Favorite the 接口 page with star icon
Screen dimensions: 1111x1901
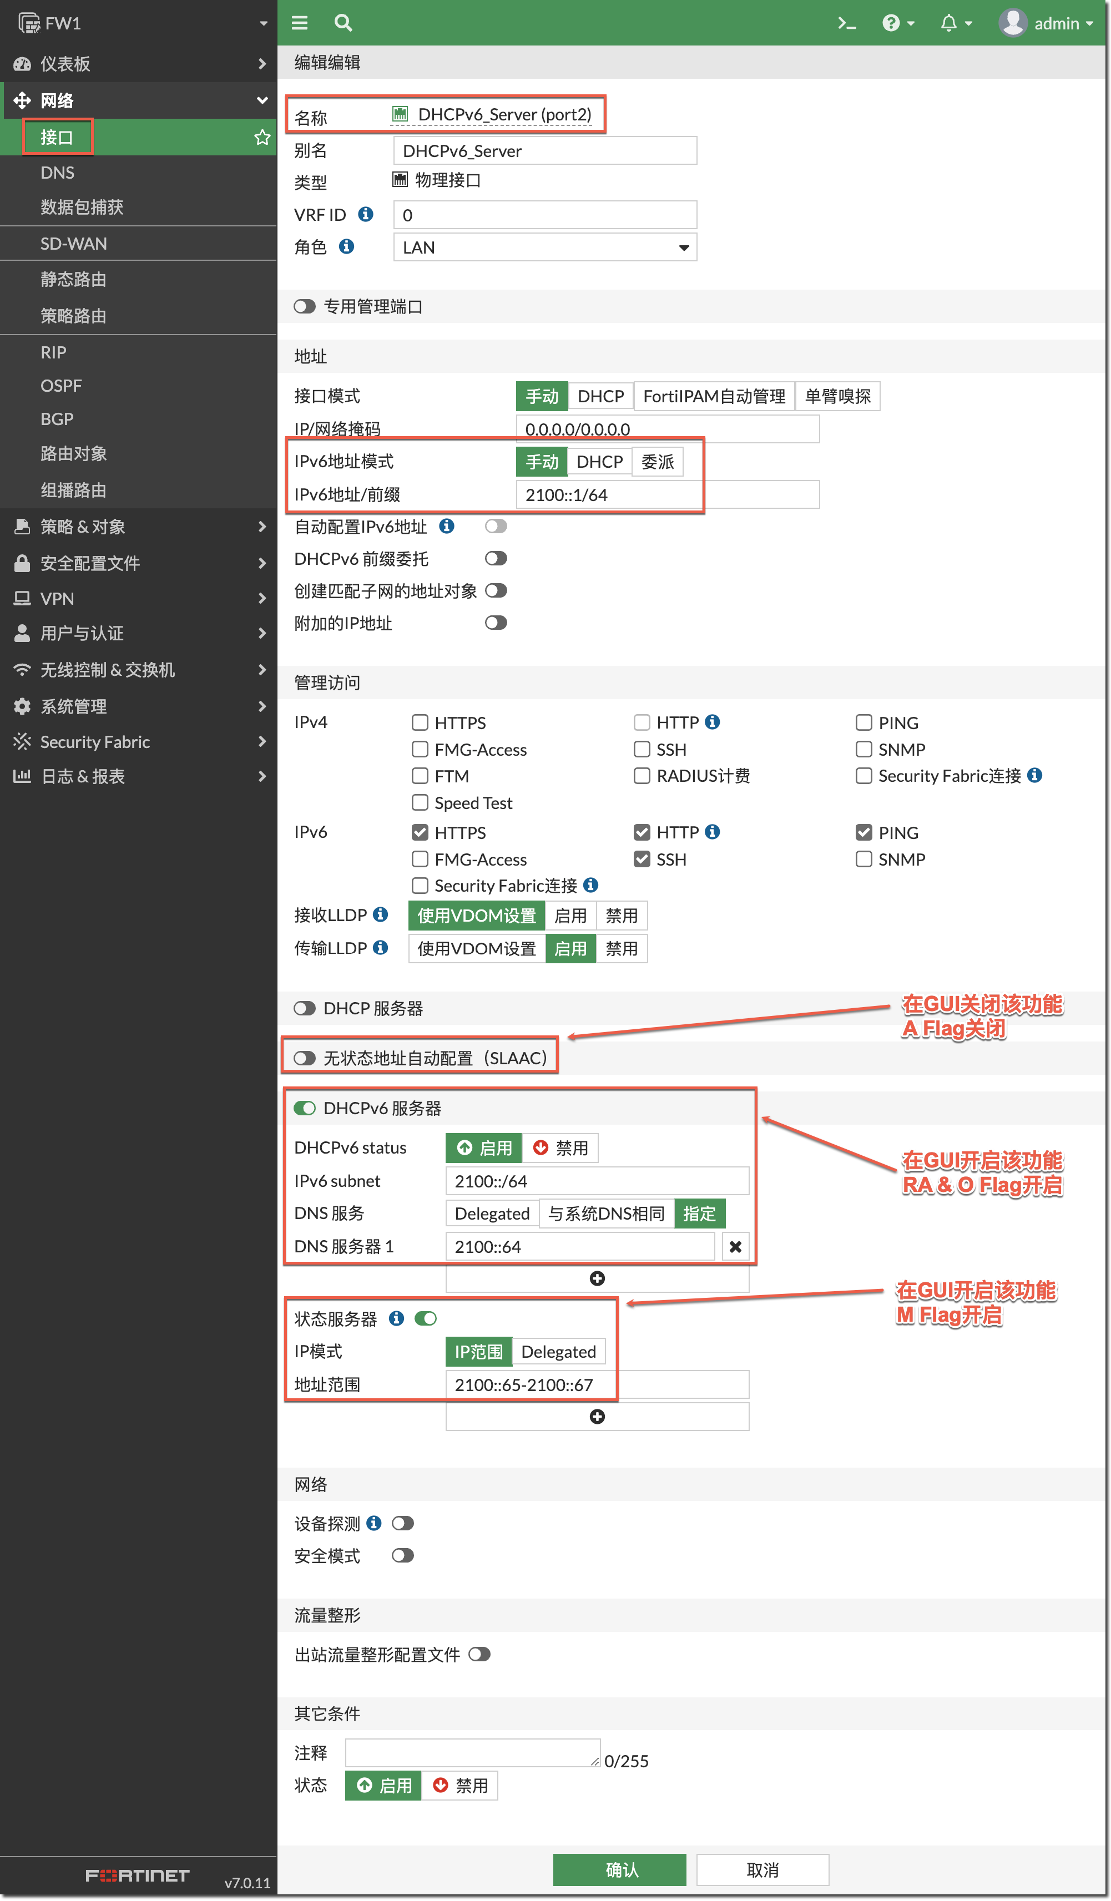(262, 137)
